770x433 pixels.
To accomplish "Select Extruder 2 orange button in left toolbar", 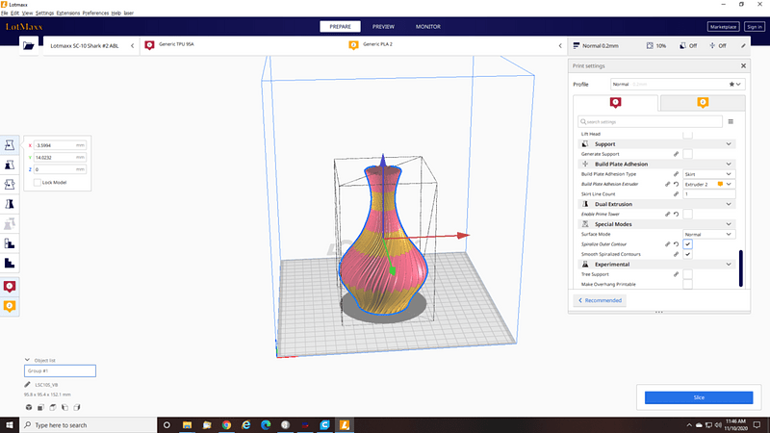I will pos(10,306).
